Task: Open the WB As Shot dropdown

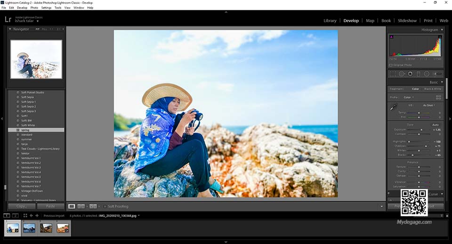Action: pyautogui.click(x=429, y=106)
